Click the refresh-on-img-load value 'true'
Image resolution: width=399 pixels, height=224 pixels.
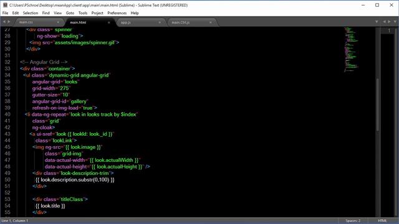coord(87,108)
